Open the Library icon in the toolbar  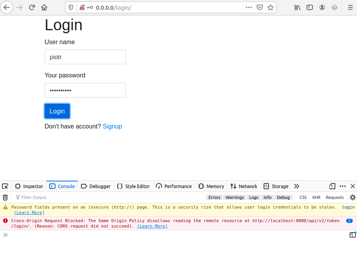pyautogui.click(x=297, y=7)
